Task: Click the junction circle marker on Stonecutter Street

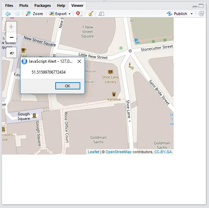Action: (130, 51)
